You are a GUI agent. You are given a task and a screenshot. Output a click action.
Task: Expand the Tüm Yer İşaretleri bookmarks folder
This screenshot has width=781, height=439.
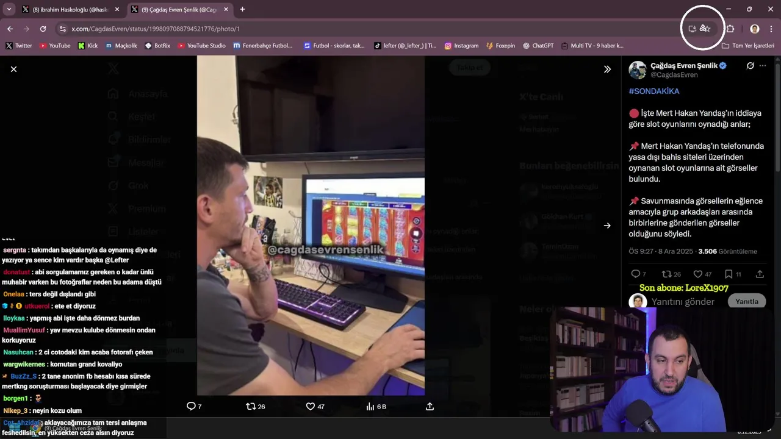[x=748, y=46]
